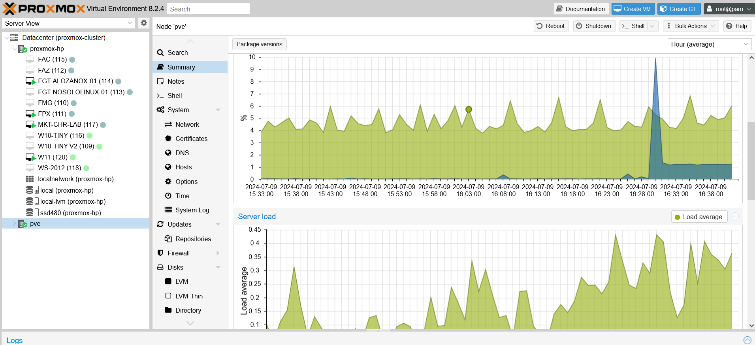Click the CPU usage data point marker
This screenshot has height=345, width=755.
point(469,109)
